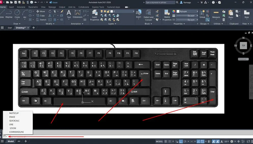Switch to the Express Tools tab

pyautogui.click(x=98, y=7)
